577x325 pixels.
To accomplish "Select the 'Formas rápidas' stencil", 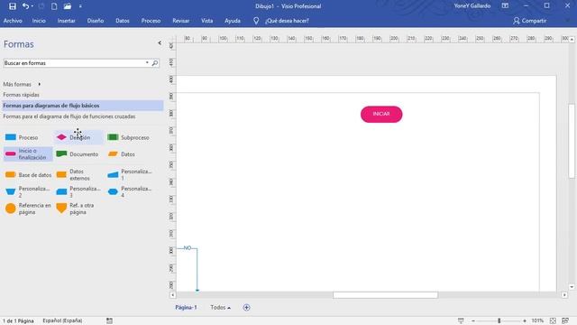I will coord(21,95).
